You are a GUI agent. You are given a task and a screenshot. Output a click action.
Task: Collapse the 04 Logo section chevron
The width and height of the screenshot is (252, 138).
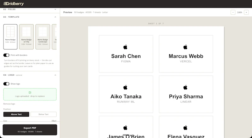pos(55,75)
